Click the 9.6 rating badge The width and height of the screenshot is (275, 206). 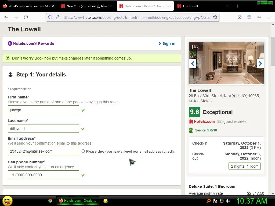point(194,112)
